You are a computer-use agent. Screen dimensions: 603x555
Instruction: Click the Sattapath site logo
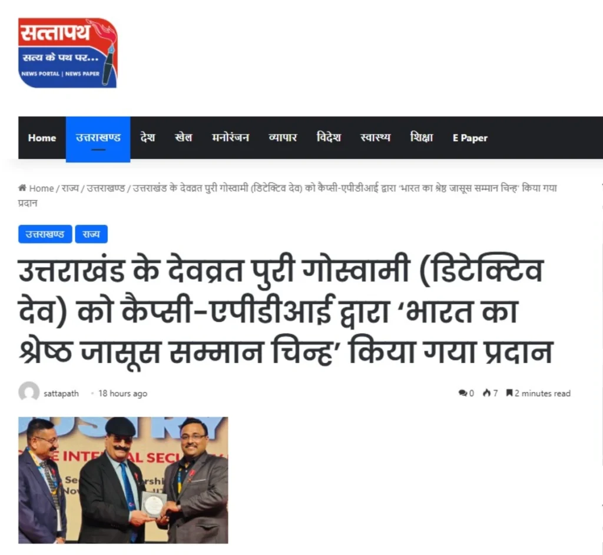click(x=68, y=52)
